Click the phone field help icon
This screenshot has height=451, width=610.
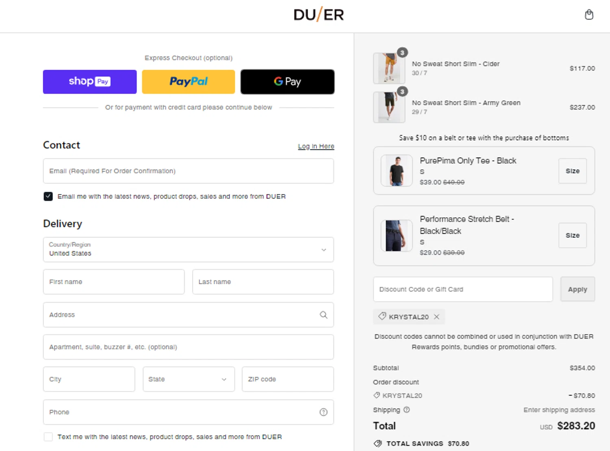[x=323, y=412]
